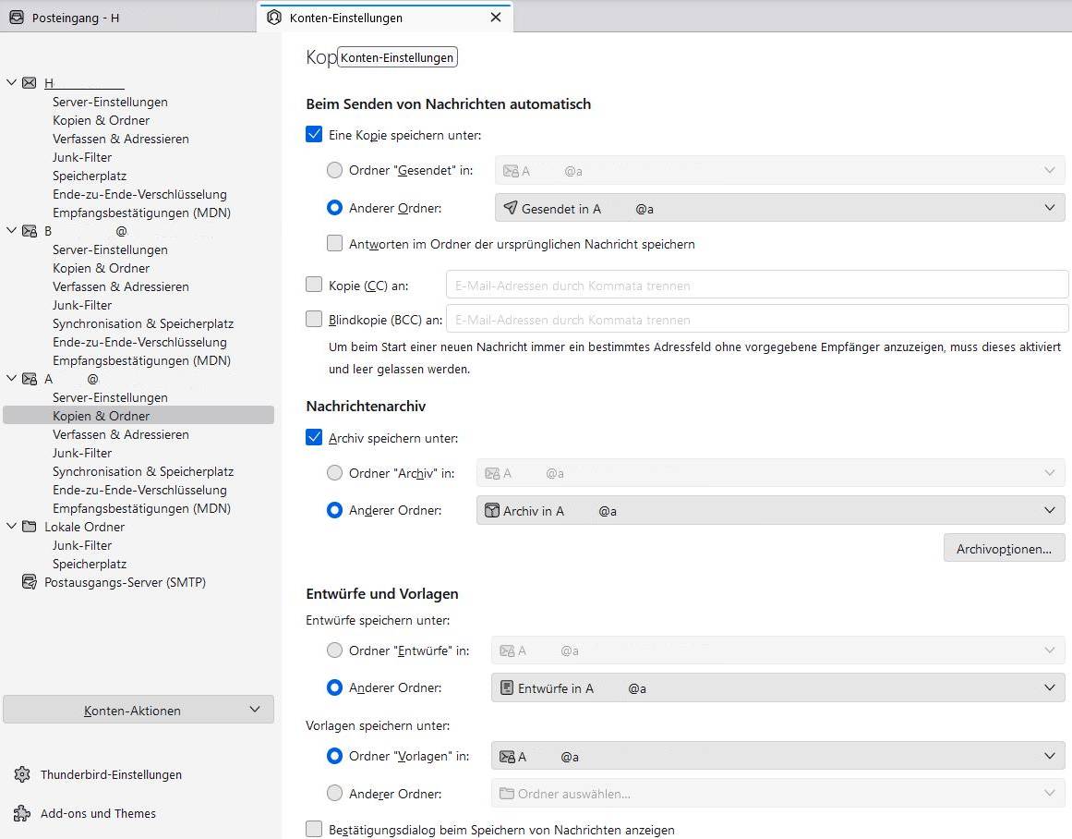The height and width of the screenshot is (839, 1072).
Task: Click the Konten-Einstellungen tab icon
Action: point(274,18)
